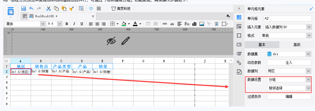Click the blue plug-in connector icon

pos(91,9)
